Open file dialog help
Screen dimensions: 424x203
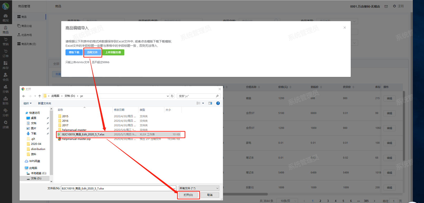click(218, 103)
